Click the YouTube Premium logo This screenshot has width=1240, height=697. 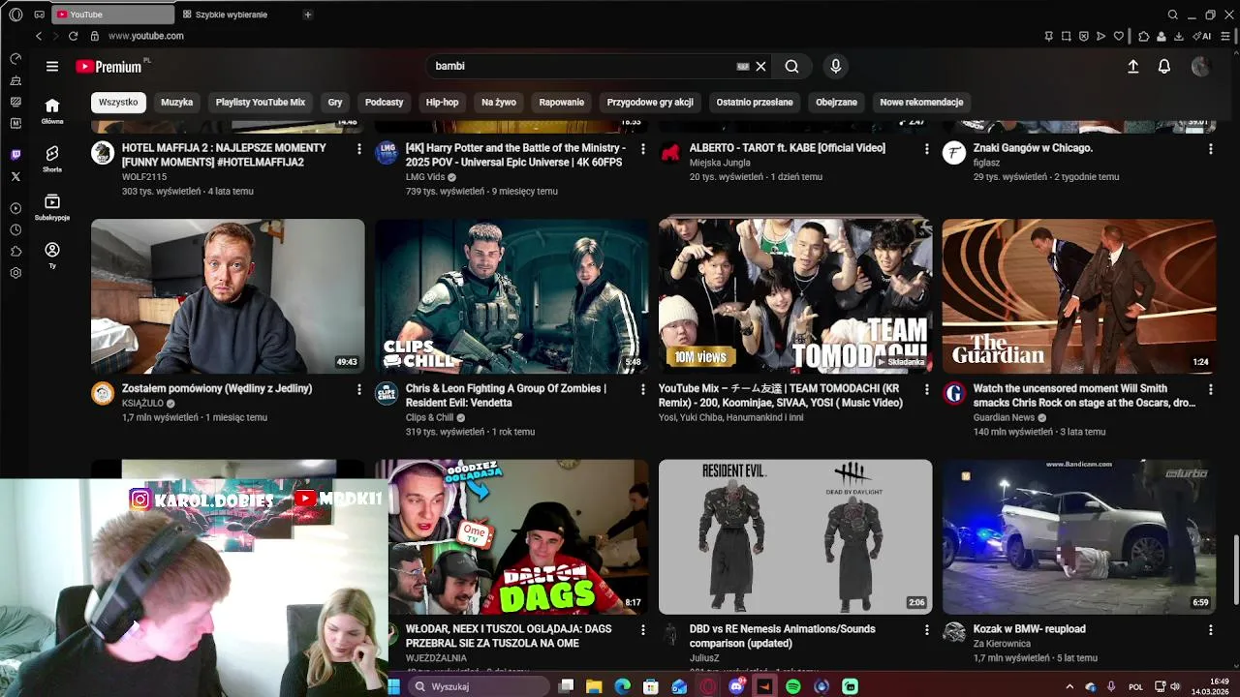(108, 67)
